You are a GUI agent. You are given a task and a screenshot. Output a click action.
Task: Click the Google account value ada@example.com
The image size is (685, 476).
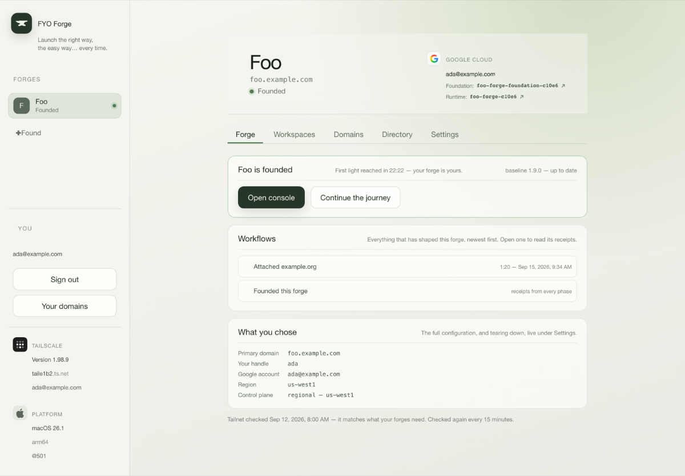(x=314, y=374)
